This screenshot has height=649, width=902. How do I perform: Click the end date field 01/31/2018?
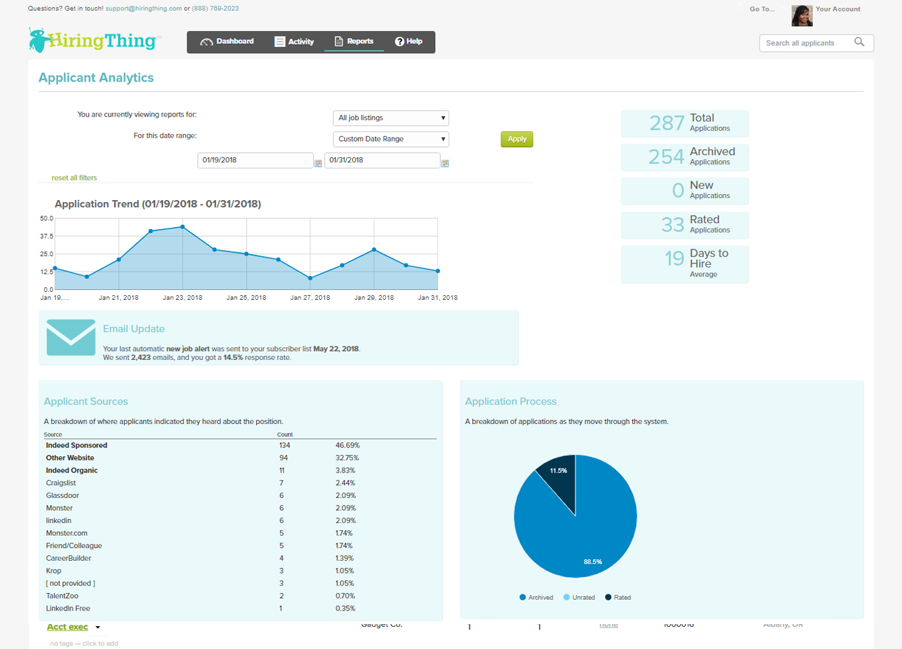pos(382,160)
